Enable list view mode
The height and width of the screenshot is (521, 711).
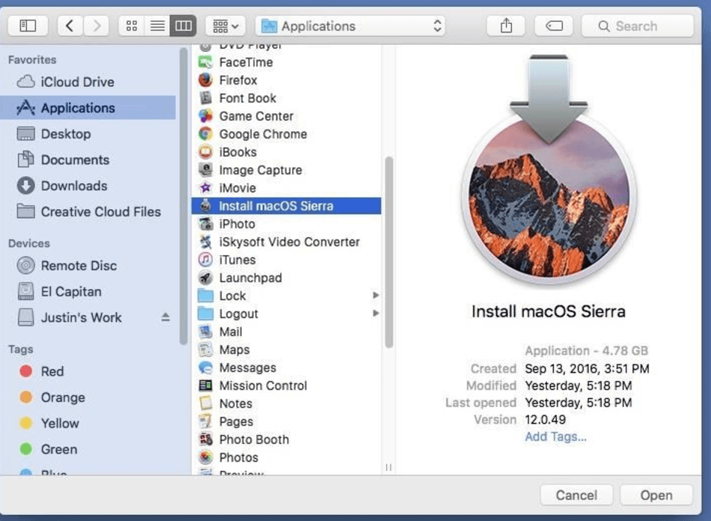(x=157, y=25)
